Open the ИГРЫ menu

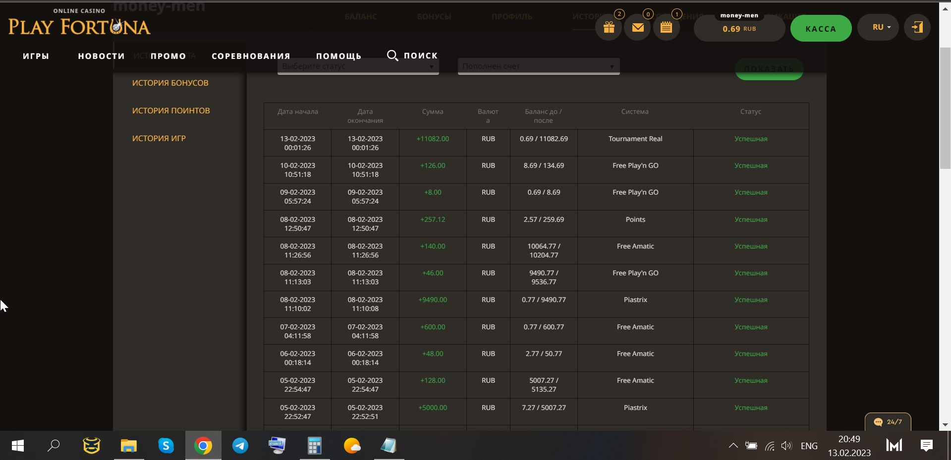pyautogui.click(x=36, y=56)
